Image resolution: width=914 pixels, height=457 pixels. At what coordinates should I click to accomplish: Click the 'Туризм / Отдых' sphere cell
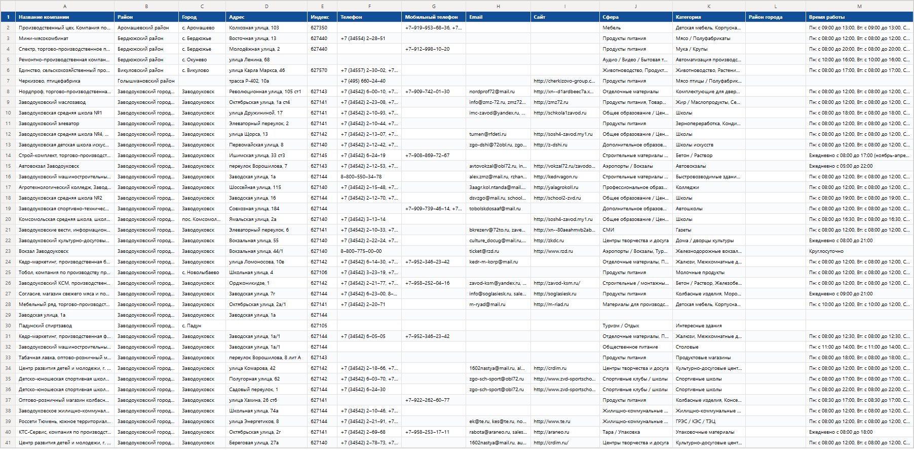(x=636, y=326)
